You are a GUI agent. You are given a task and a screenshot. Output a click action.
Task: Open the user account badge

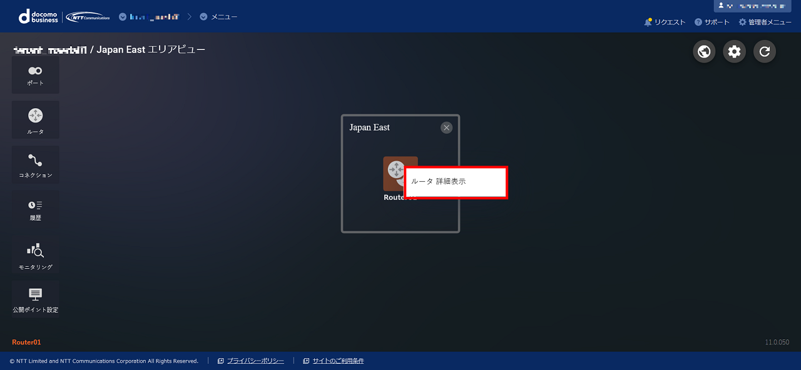pos(752,6)
